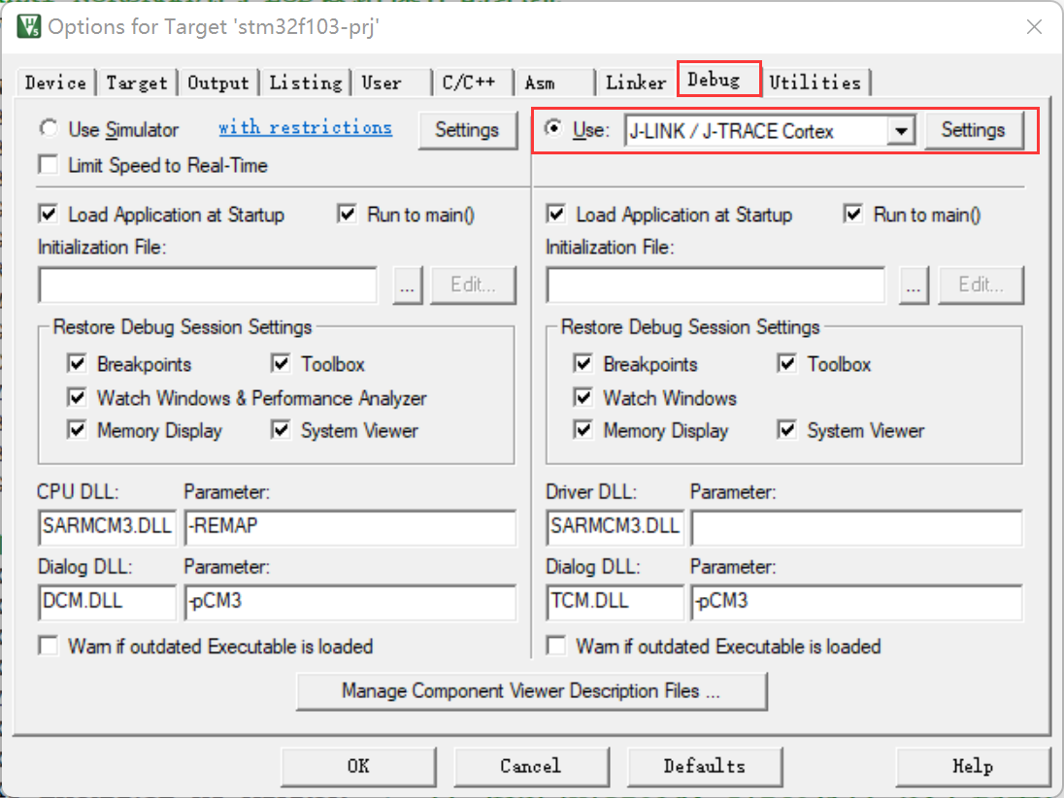Browse for simulator initialization file
The height and width of the screenshot is (798, 1064).
[x=408, y=284]
